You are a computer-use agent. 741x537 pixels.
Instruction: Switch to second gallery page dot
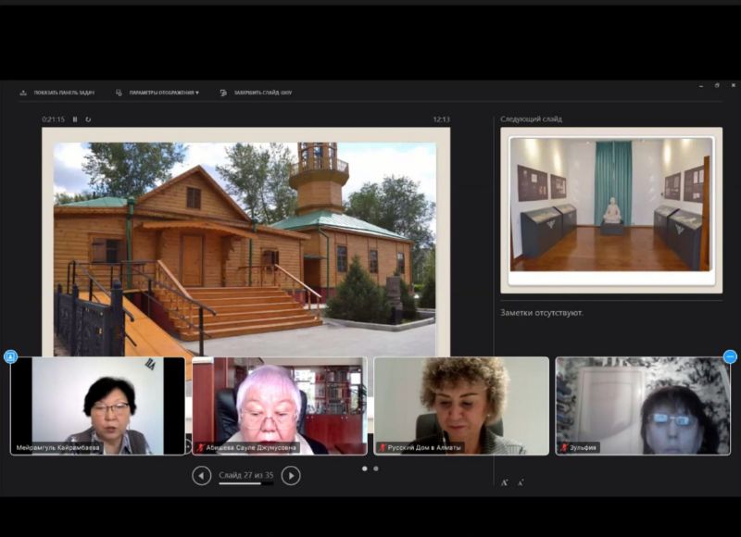(376, 468)
